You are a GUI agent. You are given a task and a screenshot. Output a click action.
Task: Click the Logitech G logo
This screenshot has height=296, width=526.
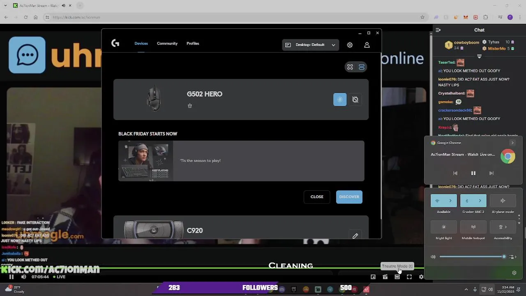coord(115,43)
